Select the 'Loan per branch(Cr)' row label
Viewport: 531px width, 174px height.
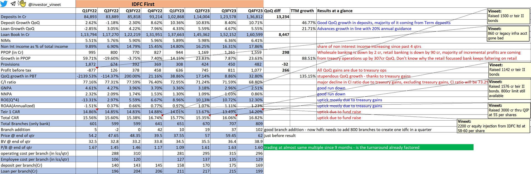click(19, 171)
